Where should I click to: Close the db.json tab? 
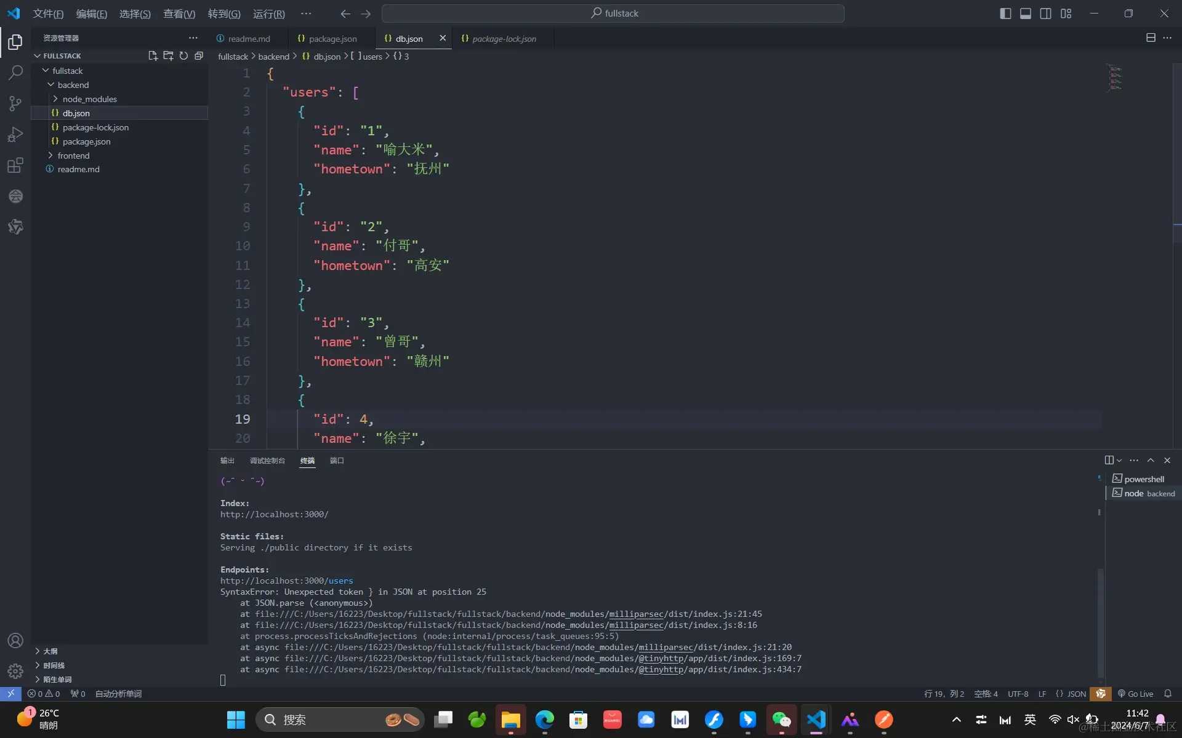point(443,38)
